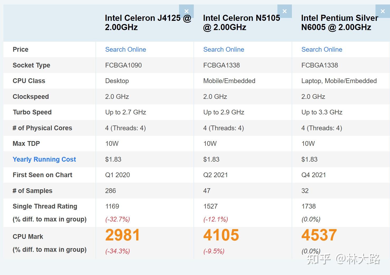
Task: Click the Intel Celeron J4125 heading
Action: pyautogui.click(x=148, y=22)
